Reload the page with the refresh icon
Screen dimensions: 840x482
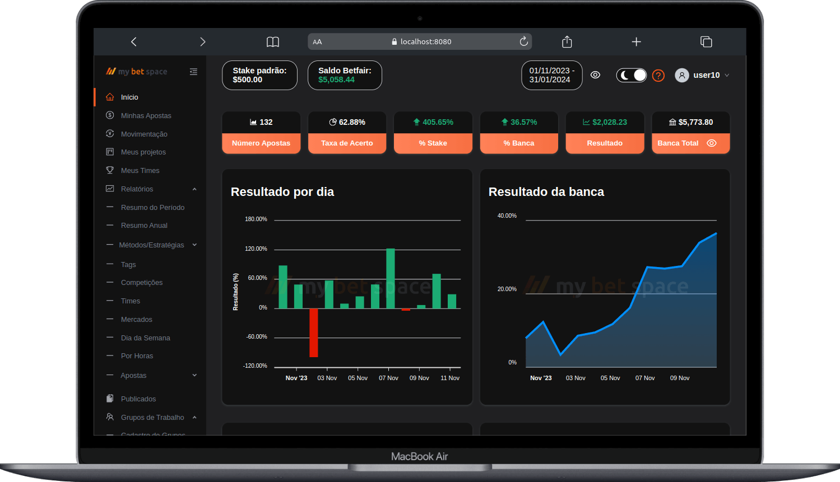tap(523, 41)
